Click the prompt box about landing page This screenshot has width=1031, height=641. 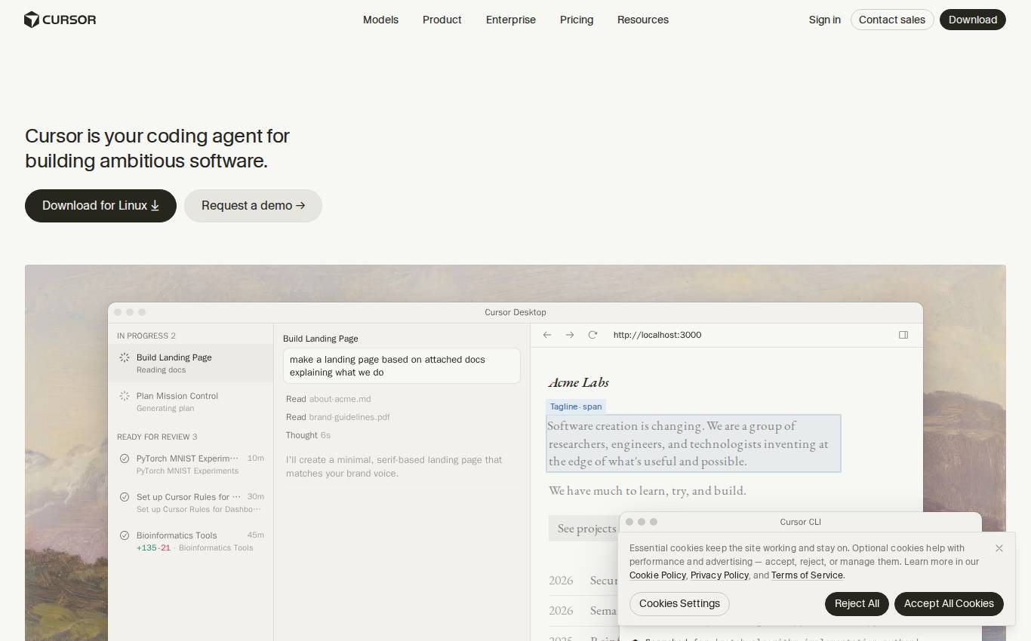pyautogui.click(x=402, y=366)
